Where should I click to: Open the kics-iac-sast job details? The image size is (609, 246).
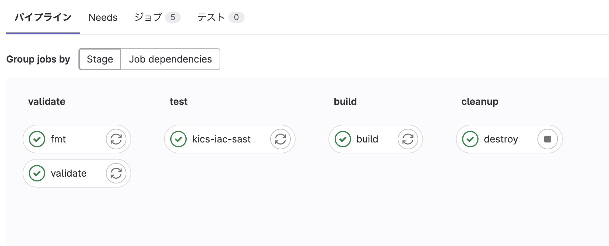[221, 139]
